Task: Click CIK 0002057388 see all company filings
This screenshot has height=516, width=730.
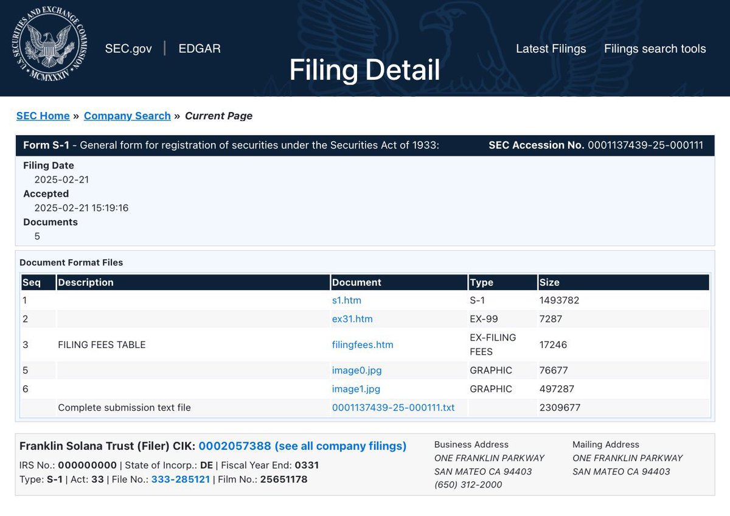Action: click(302, 446)
